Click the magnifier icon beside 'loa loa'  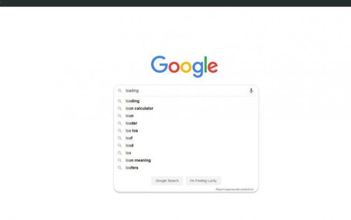click(x=120, y=131)
